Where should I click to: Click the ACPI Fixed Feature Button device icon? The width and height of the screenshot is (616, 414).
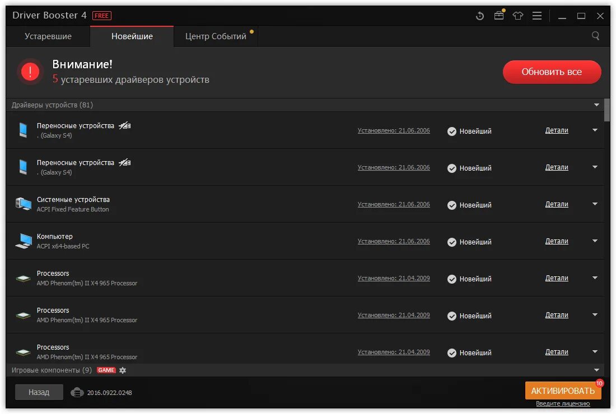[23, 204]
